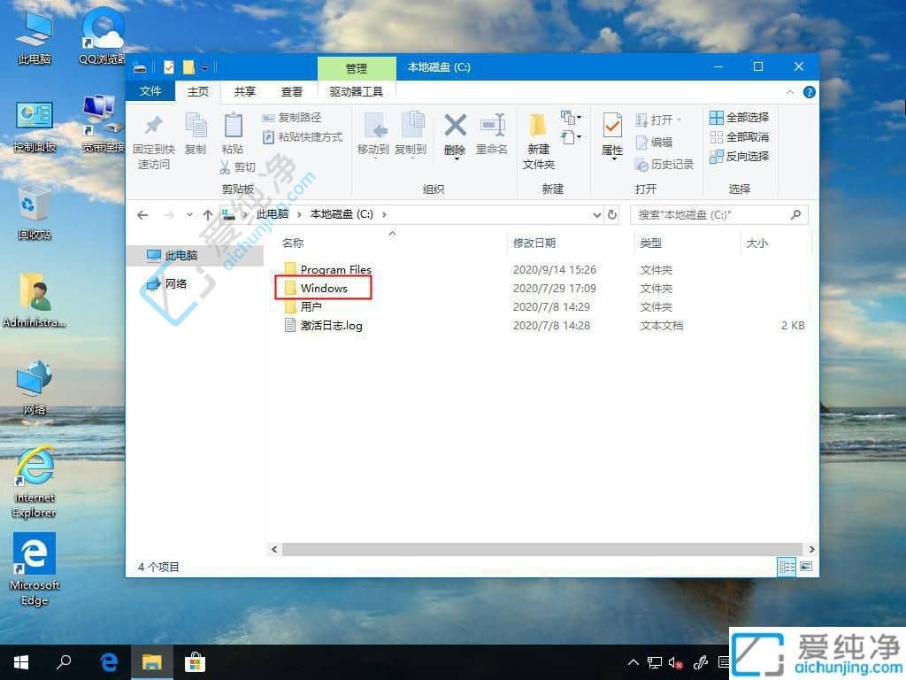Open the 驱动器工具 tab
Viewport: 906px width, 680px height.
pos(356,91)
